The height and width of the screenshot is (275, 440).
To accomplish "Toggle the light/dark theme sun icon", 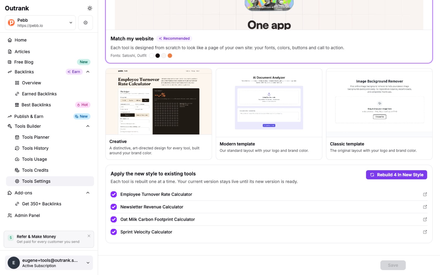I will pos(90,8).
